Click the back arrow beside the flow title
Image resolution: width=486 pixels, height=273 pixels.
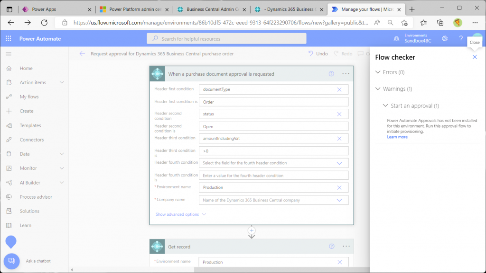[82, 54]
